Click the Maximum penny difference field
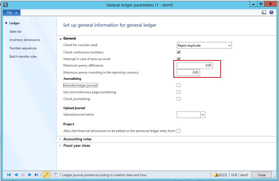 click(195, 65)
